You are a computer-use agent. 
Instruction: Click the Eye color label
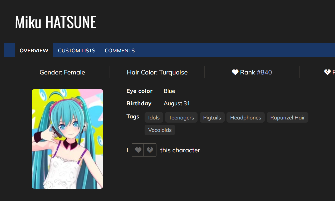tap(140, 91)
